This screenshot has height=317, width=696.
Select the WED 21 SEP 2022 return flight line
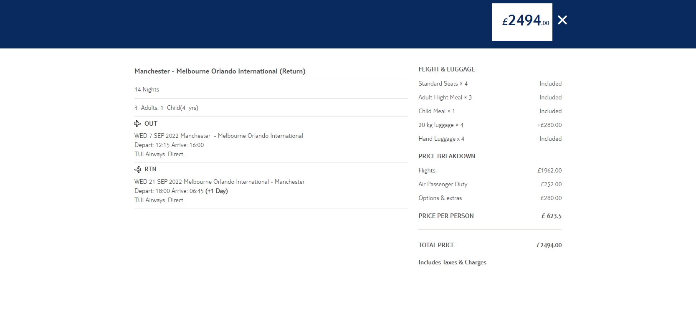click(220, 182)
